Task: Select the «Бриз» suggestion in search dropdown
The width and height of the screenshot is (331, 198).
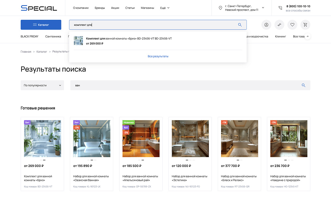Action: point(129,39)
